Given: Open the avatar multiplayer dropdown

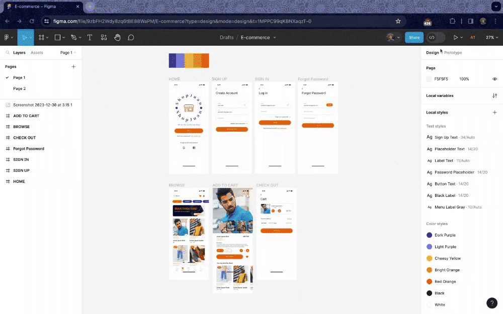Looking at the screenshot, I should coord(399,38).
